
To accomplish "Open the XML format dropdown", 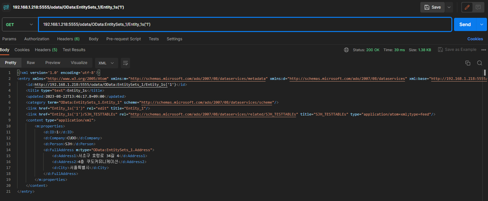I will (x=106, y=63).
